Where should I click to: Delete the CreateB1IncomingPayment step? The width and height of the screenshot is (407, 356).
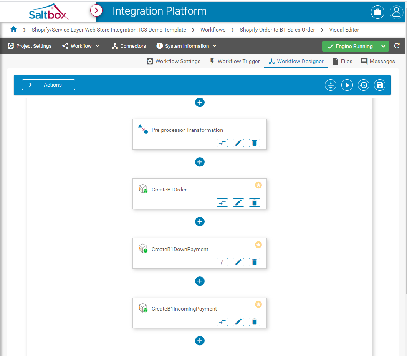254,322
